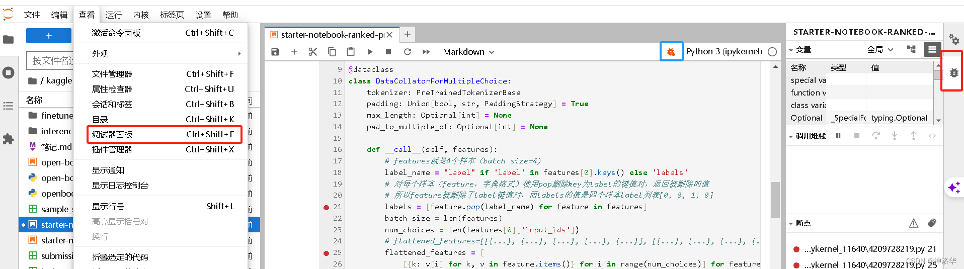Image resolution: width=964 pixels, height=269 pixels.
Task: Open the finetune folder in file list
Action: coord(50,116)
